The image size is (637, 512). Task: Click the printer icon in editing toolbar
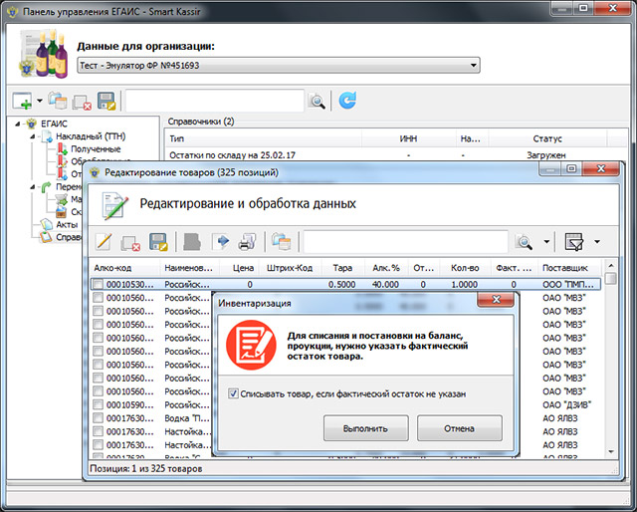(247, 241)
